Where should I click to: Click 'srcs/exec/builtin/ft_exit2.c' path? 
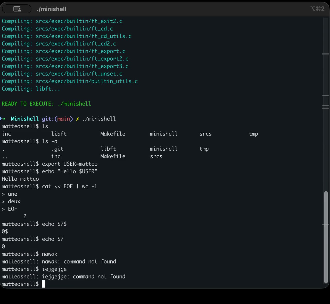click(79, 21)
